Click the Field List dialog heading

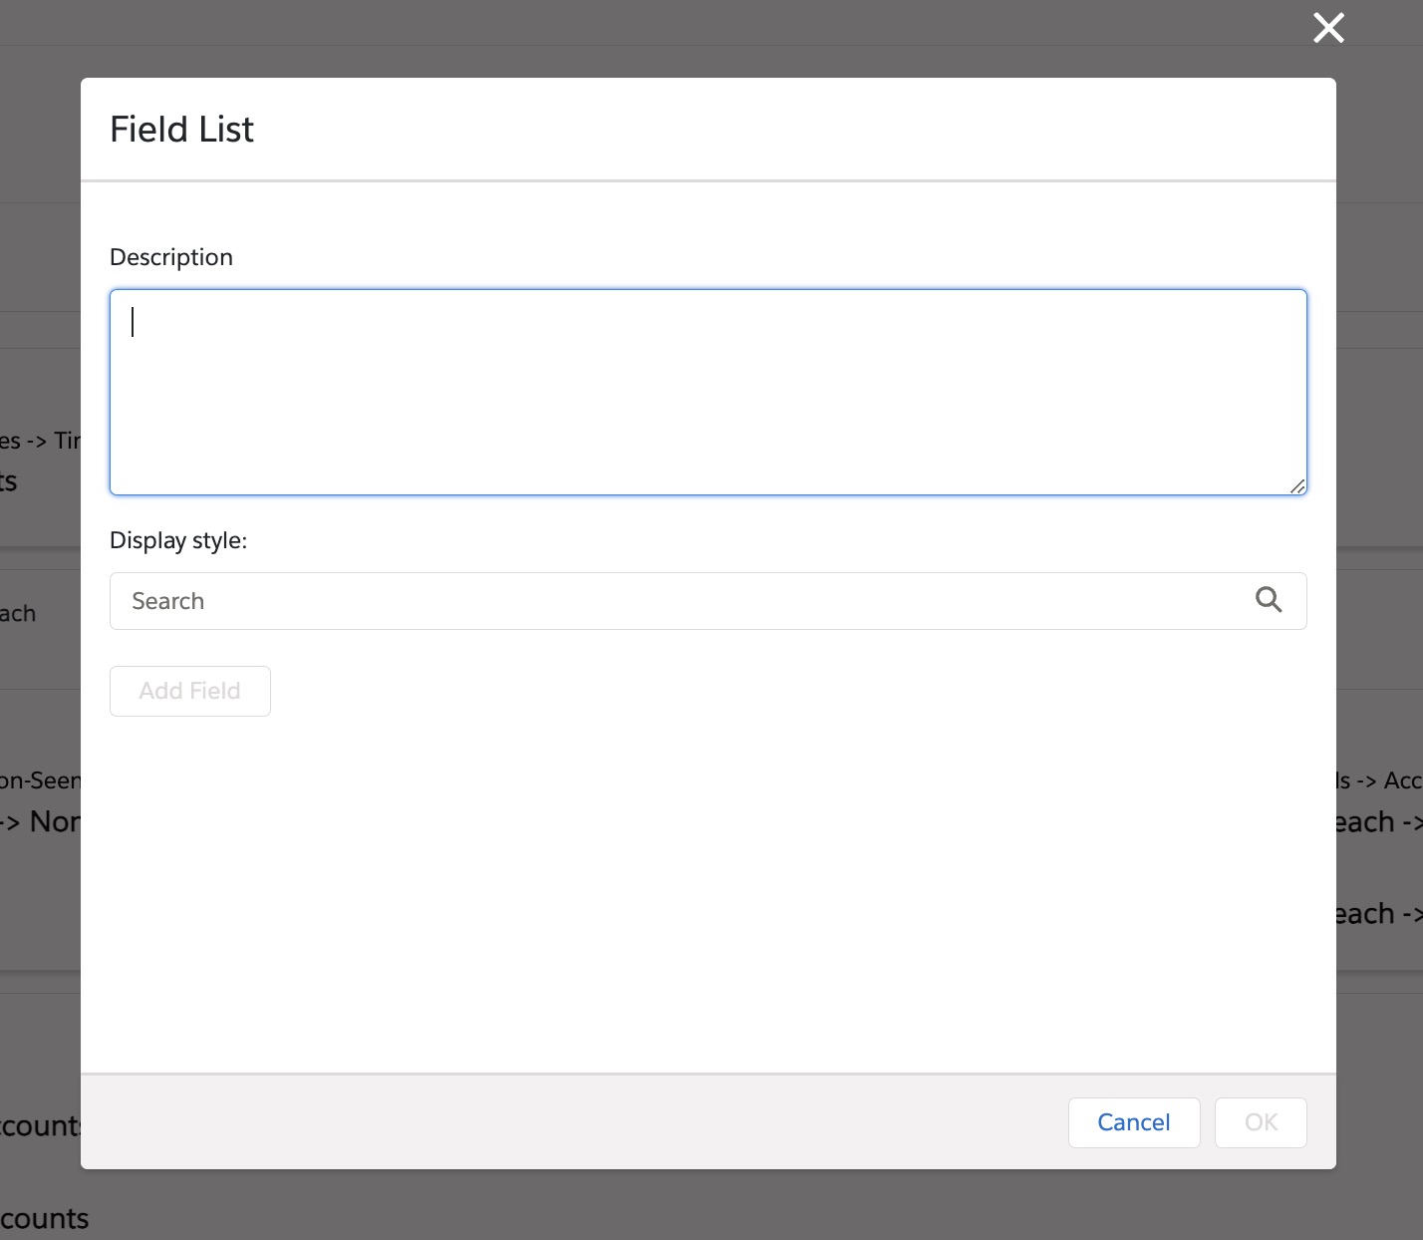181,130
